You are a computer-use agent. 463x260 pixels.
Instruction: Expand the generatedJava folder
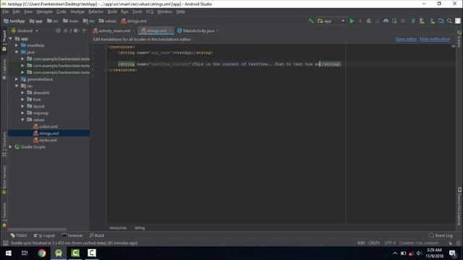click(17, 79)
